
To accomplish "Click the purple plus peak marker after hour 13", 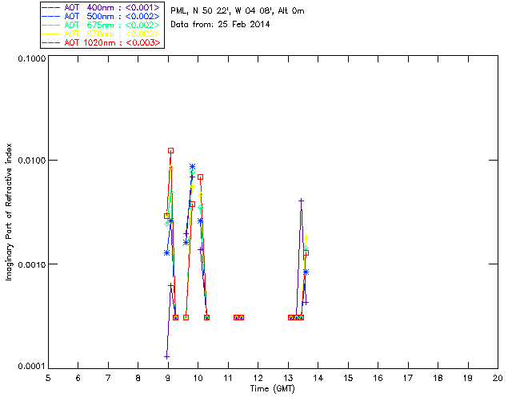I will coord(301,201).
